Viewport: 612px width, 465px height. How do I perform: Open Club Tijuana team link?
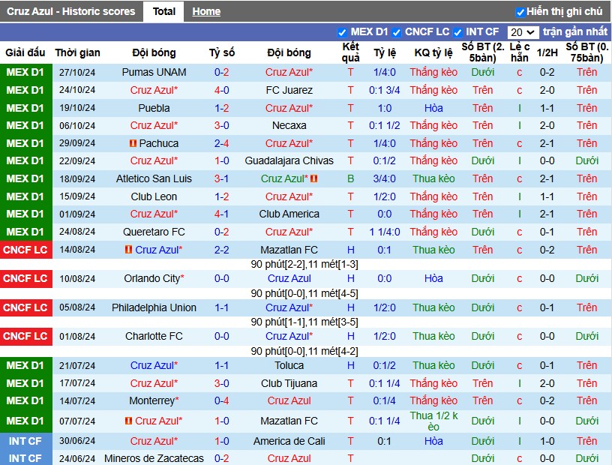click(289, 383)
